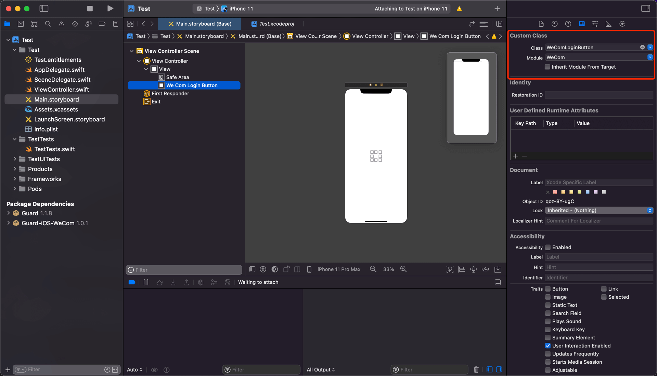Open the Find navigator magnifier icon

click(x=48, y=24)
